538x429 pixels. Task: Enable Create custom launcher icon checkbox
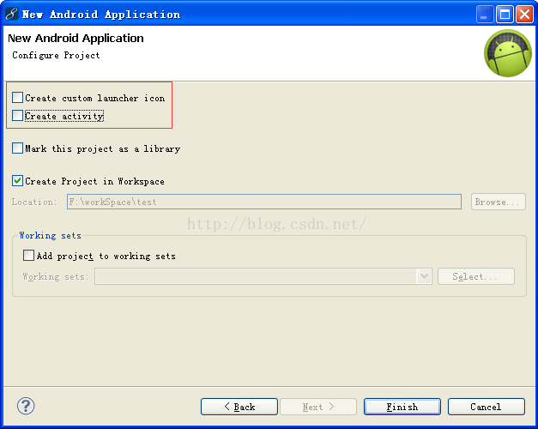point(17,98)
